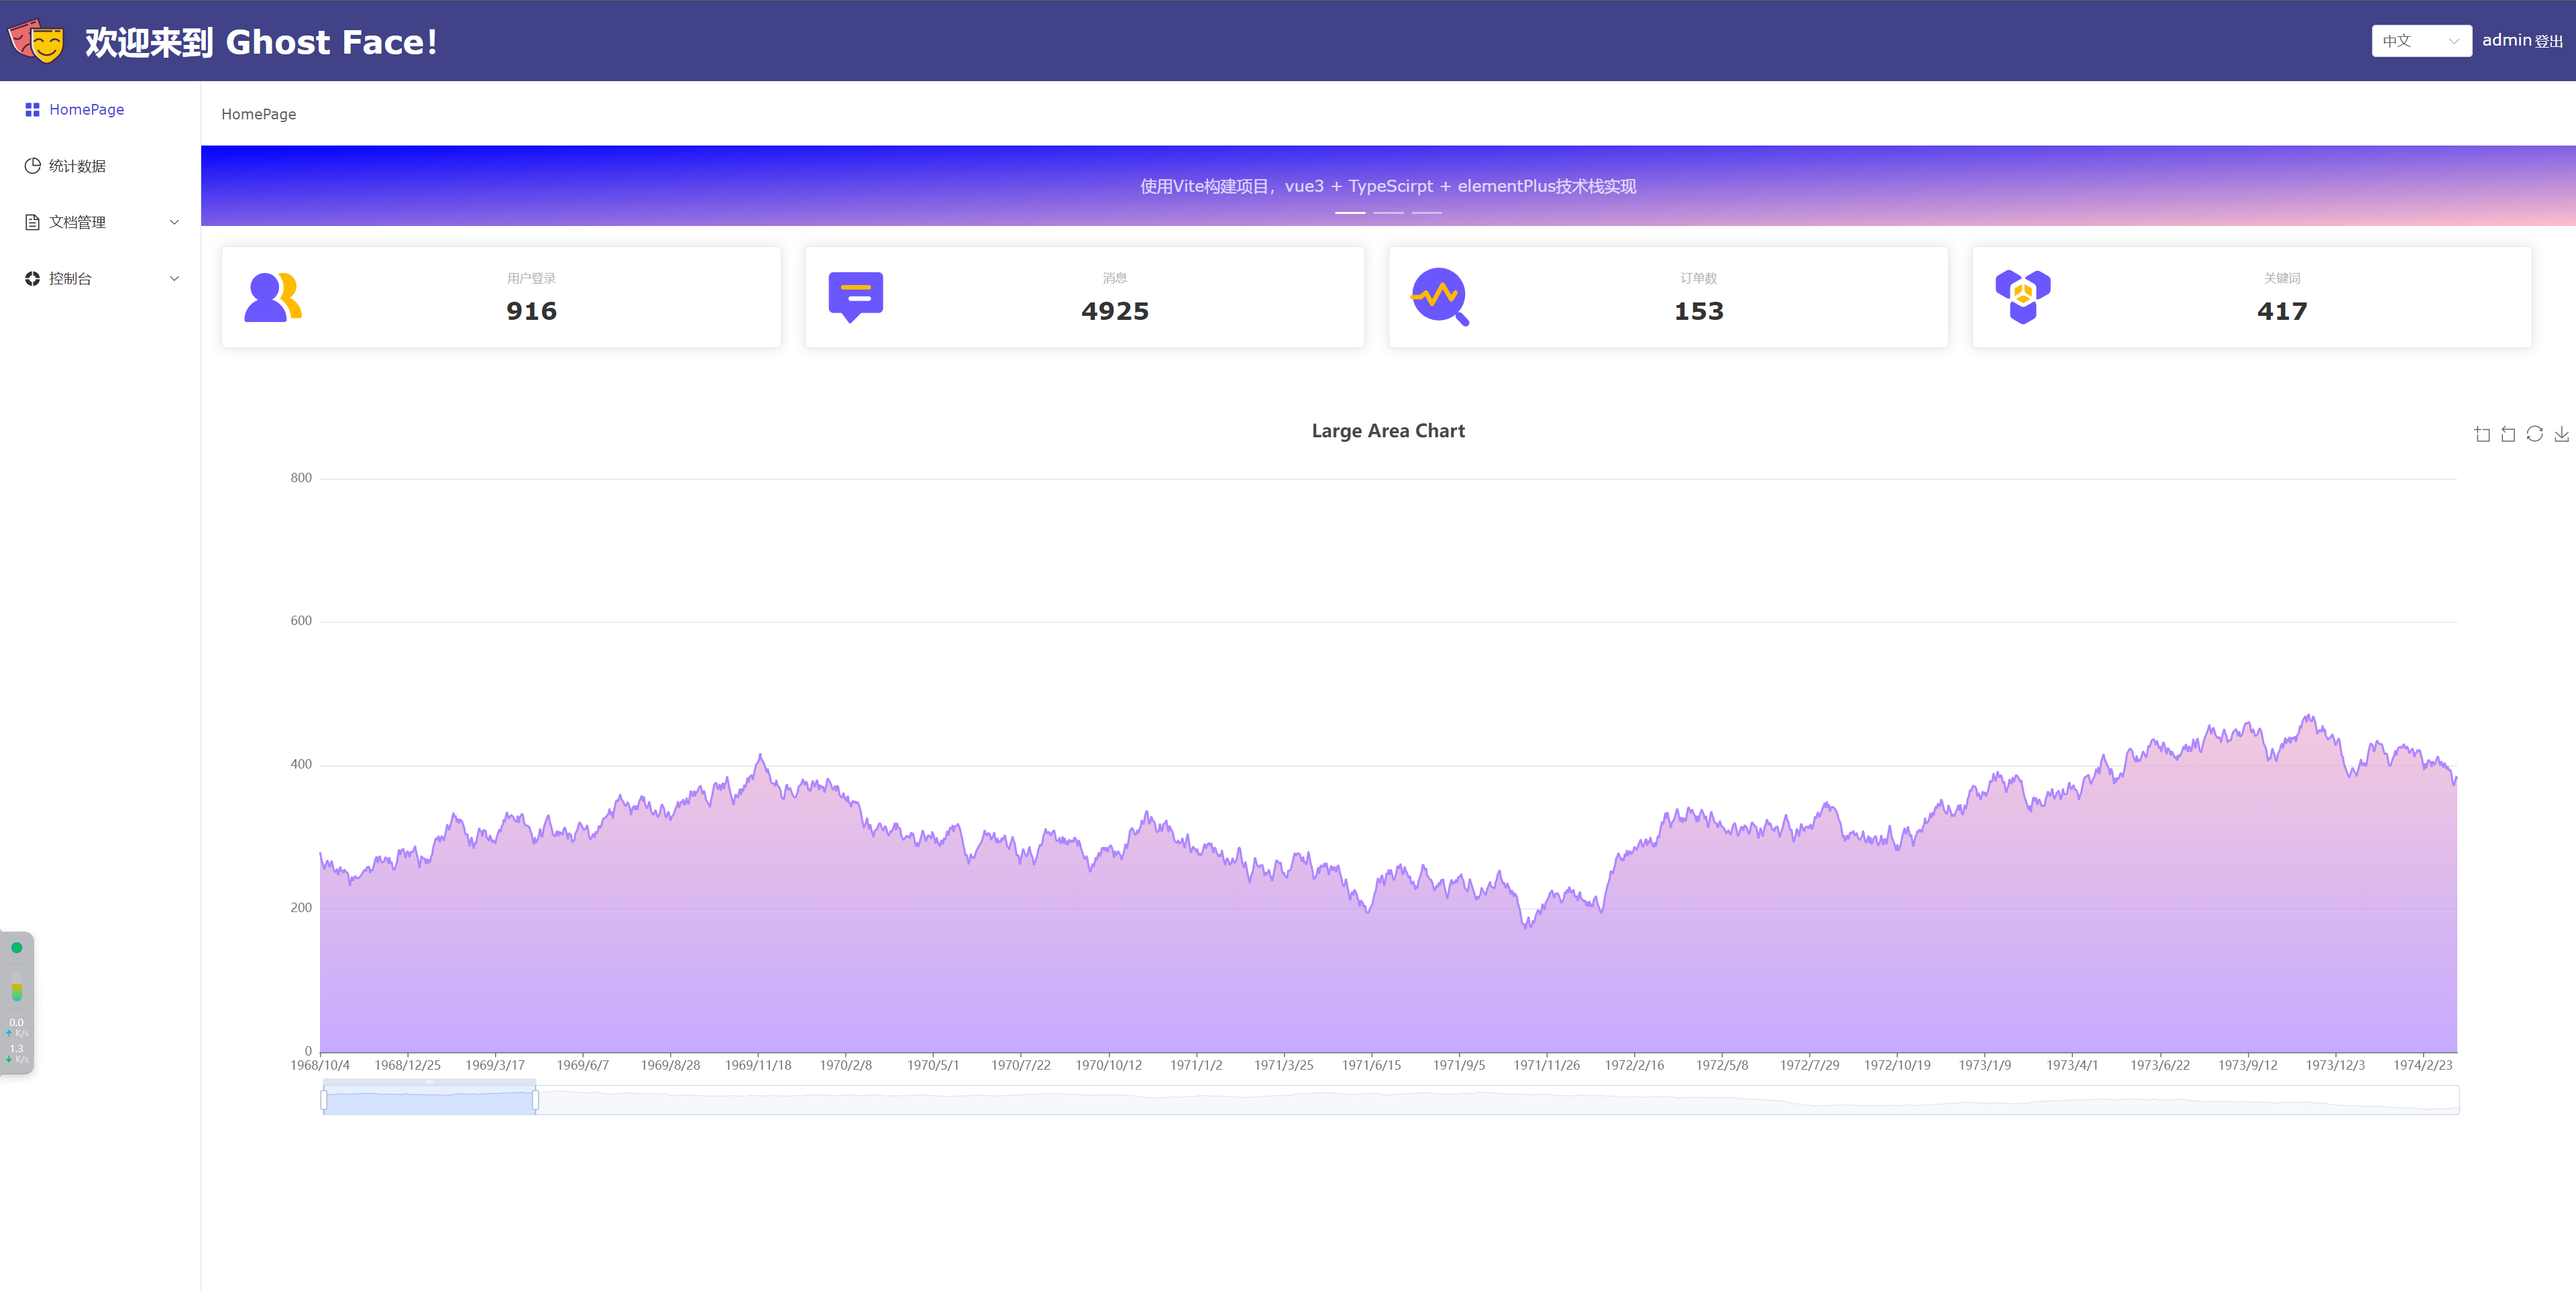Screen dimensions: 2576x1291
Task: Click the 订单数 value 153
Action: click(1699, 311)
